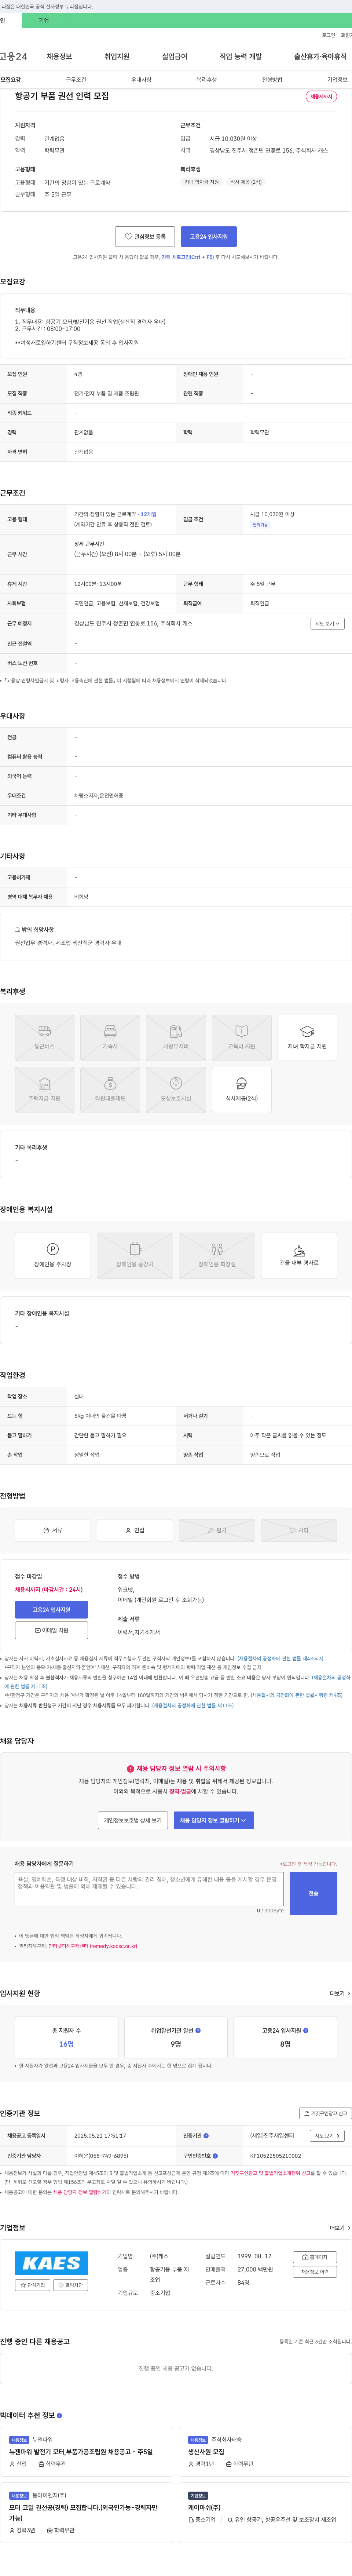Open the 채용정보 menu
Viewport: 352px width, 2576px height.
(59, 57)
